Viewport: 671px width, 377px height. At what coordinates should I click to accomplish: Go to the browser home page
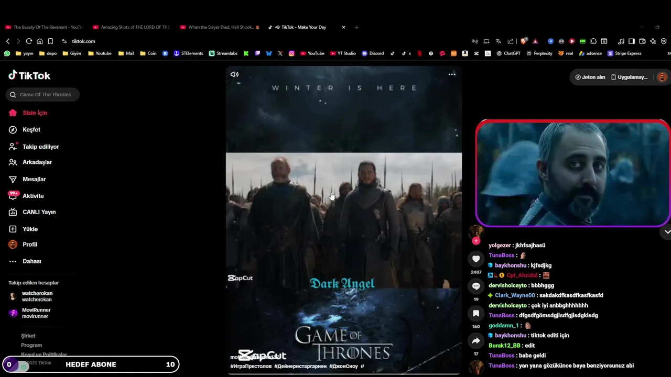pyautogui.click(x=40, y=41)
